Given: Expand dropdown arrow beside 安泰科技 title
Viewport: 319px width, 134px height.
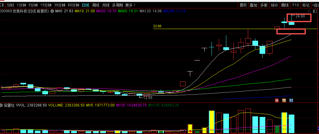Looking at the screenshot, I should [52, 11].
